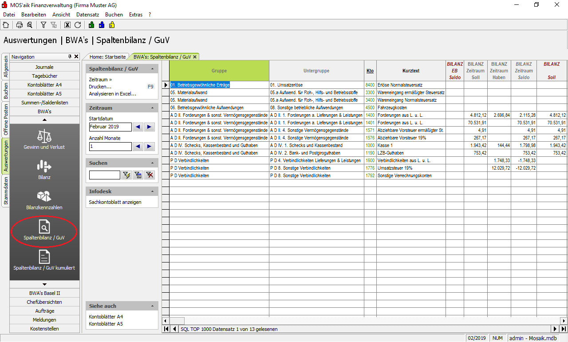This screenshot has width=568, height=342.
Task: Click Analysieren in Excel link
Action: click(x=112, y=94)
